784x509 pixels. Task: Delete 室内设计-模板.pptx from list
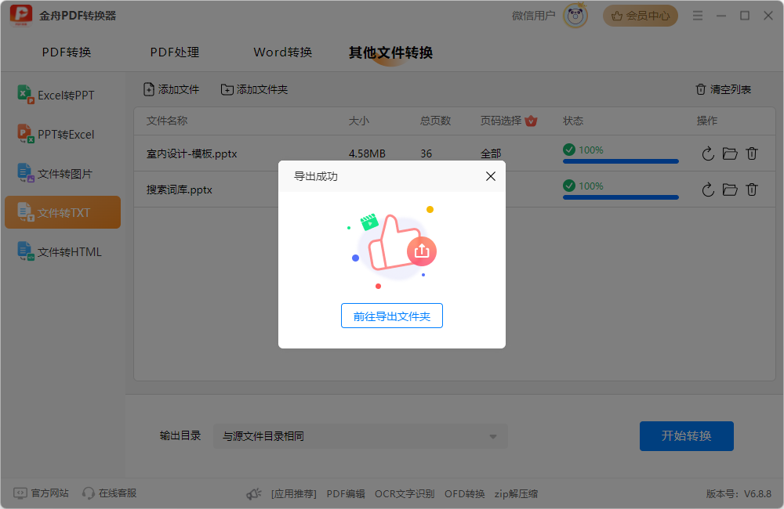pyautogui.click(x=752, y=153)
